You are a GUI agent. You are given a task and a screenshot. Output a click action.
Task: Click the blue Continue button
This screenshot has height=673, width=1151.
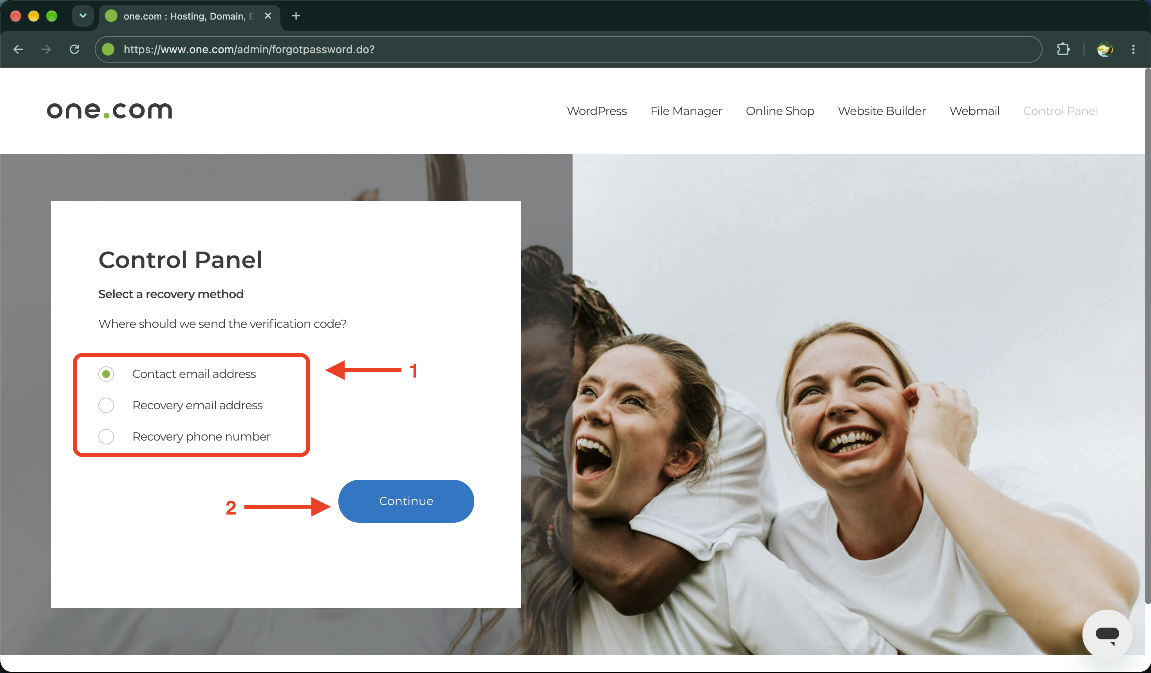[406, 501]
